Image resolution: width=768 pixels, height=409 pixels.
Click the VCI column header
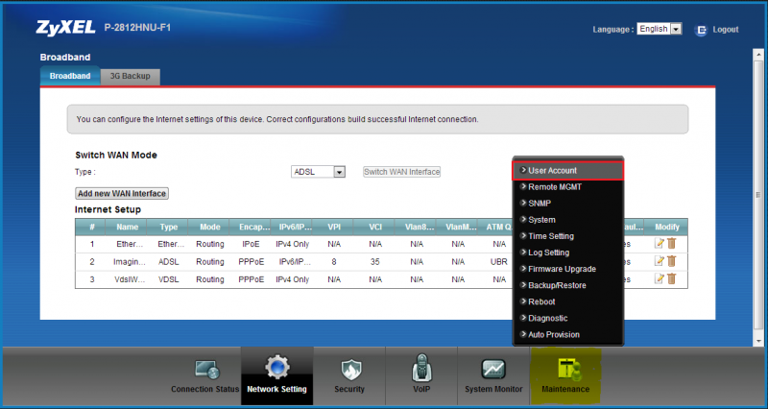click(x=375, y=227)
